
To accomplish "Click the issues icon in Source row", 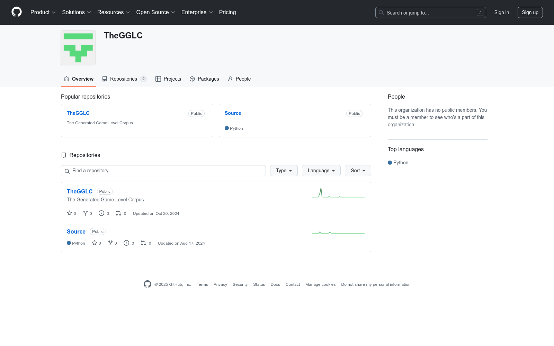I will [126, 243].
